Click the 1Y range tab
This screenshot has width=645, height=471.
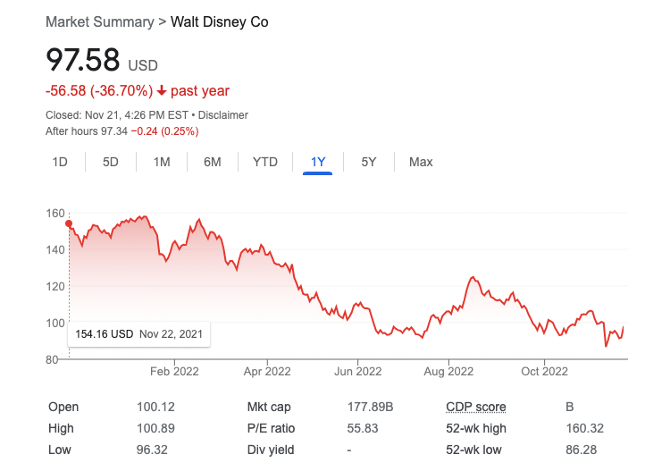[318, 162]
